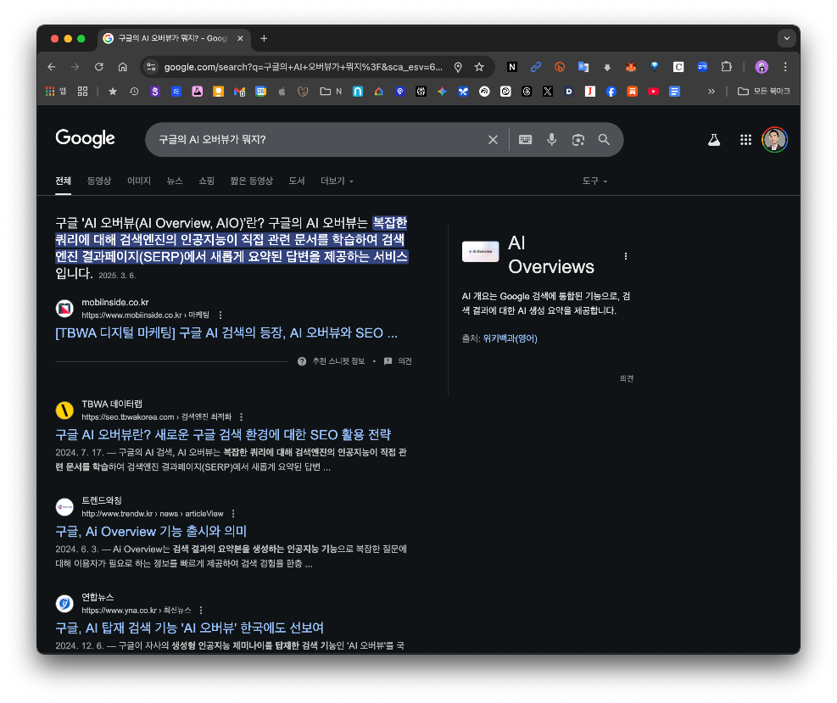The image size is (837, 703).
Task: Open the 연합뉴스 'AI 오버뷰' 한국에도 link
Action: [x=189, y=628]
